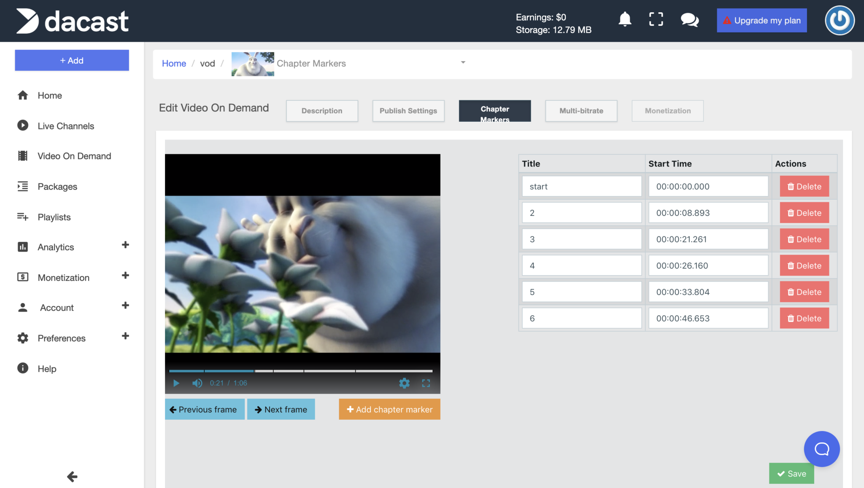The image size is (864, 488).
Task: Toggle fullscreen mode in header
Action: [656, 19]
